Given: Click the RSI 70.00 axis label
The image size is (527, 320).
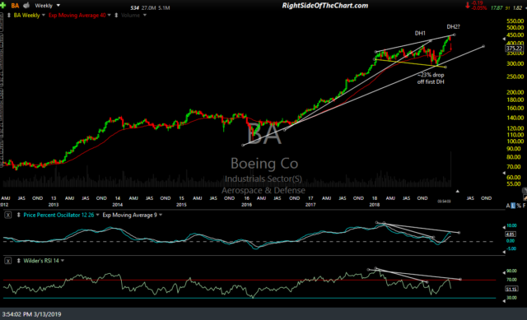Looking at the screenshot, I should (512, 280).
